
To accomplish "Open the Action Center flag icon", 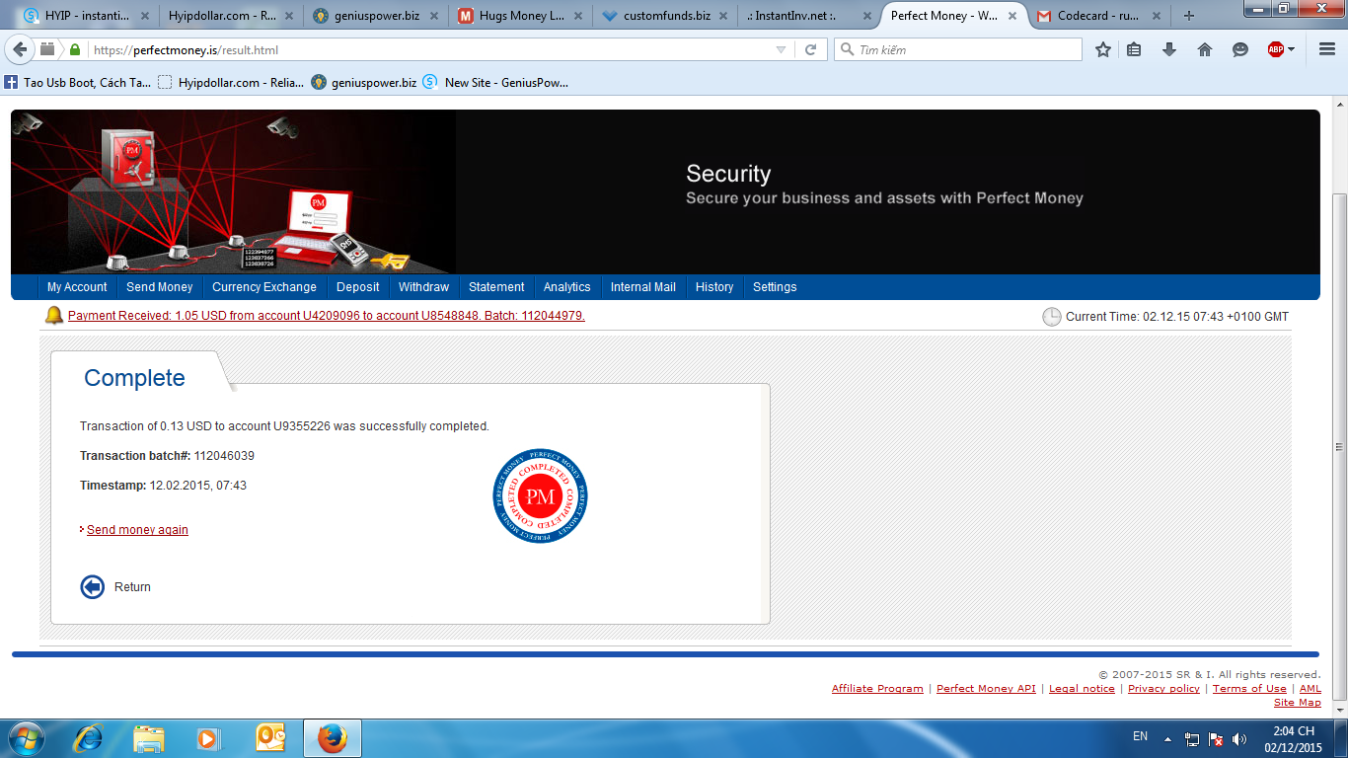I will [1216, 738].
